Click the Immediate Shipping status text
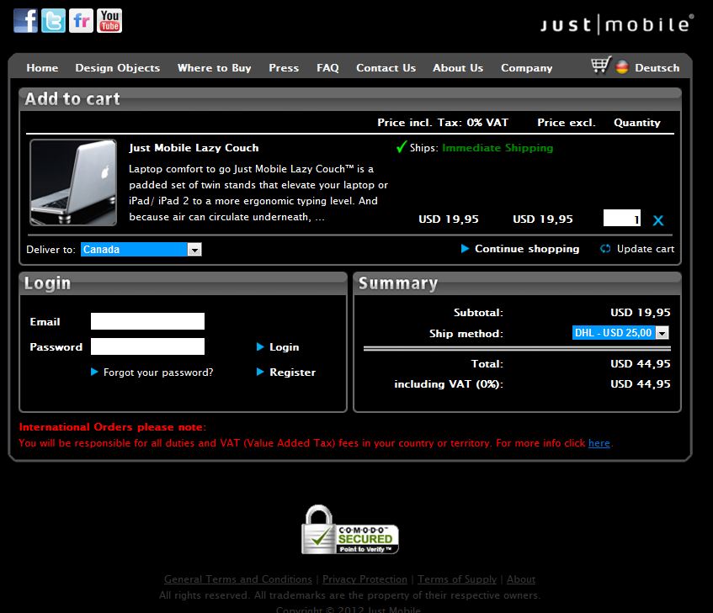The height and width of the screenshot is (613, 713). tap(498, 148)
